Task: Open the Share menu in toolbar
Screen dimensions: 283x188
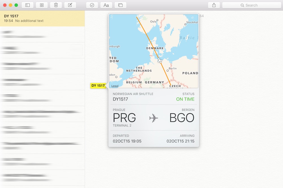Action: pos(214,5)
